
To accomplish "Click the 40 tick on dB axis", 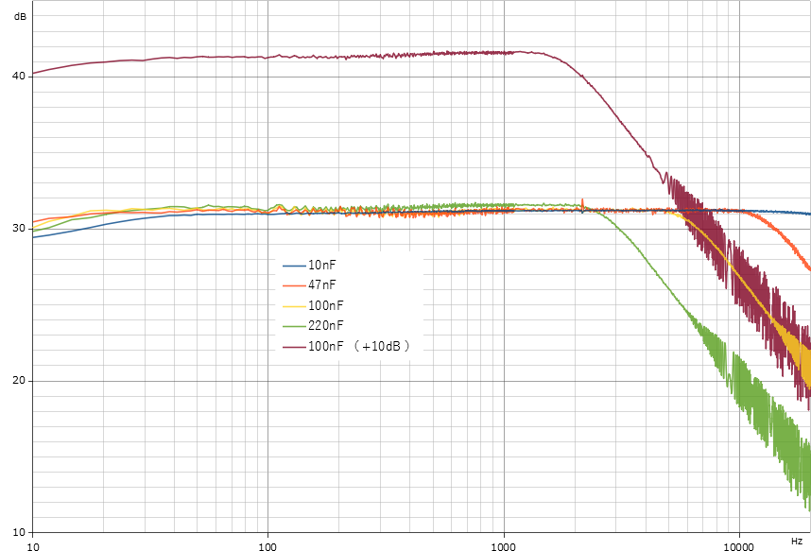I will coord(19,76).
